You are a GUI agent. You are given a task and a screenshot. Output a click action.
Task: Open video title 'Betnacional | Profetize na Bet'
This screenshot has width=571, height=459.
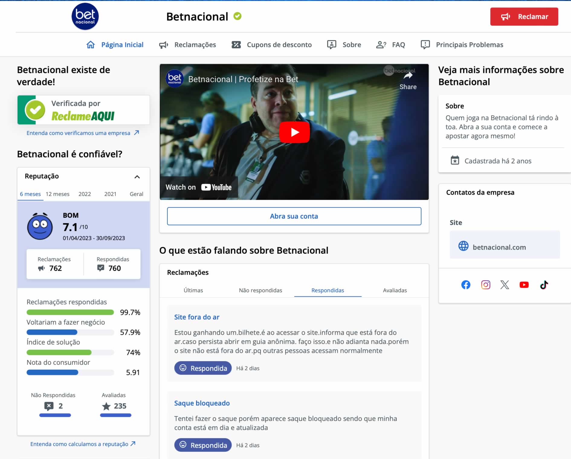(243, 79)
